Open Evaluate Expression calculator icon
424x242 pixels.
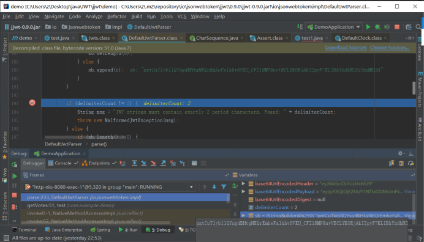click(x=194, y=163)
